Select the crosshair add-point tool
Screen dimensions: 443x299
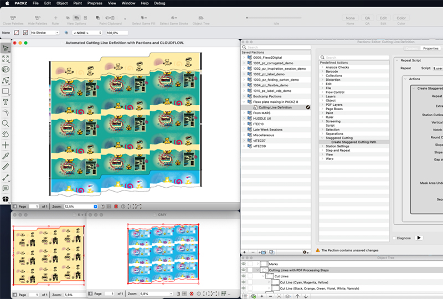point(5,145)
